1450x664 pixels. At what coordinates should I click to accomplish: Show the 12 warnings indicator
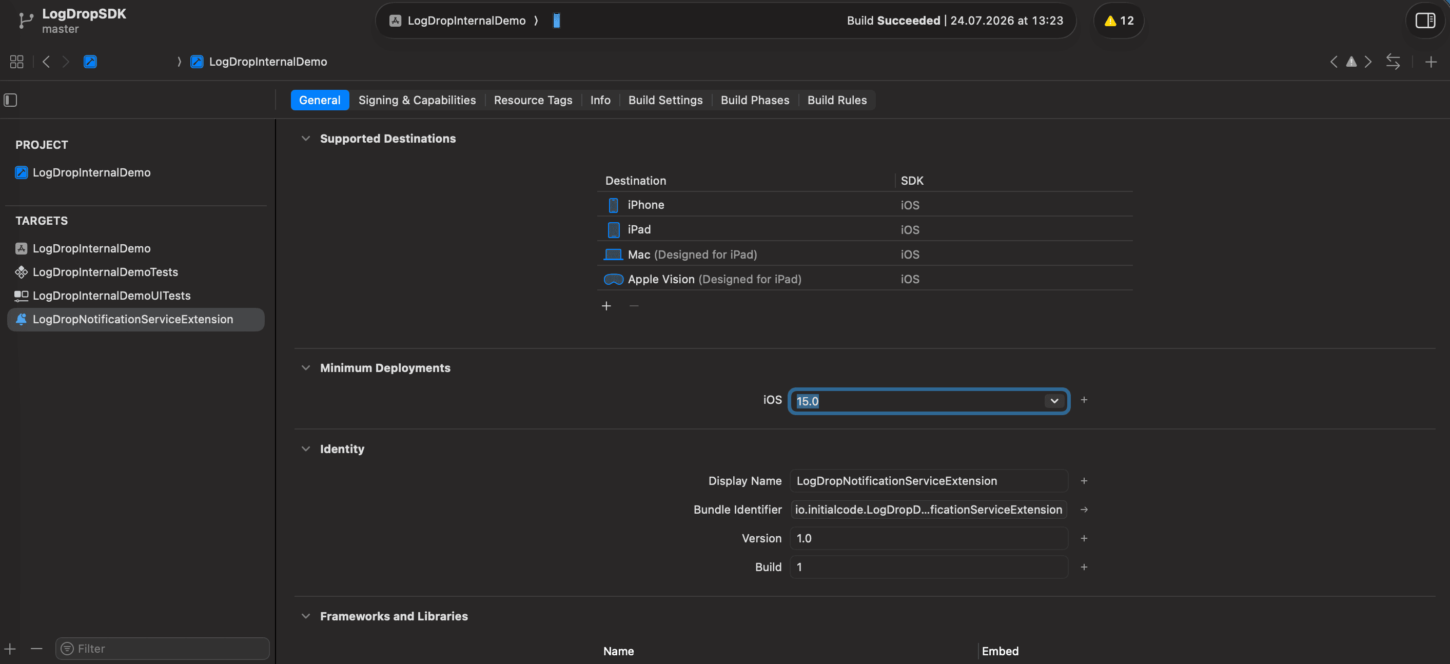coord(1119,21)
